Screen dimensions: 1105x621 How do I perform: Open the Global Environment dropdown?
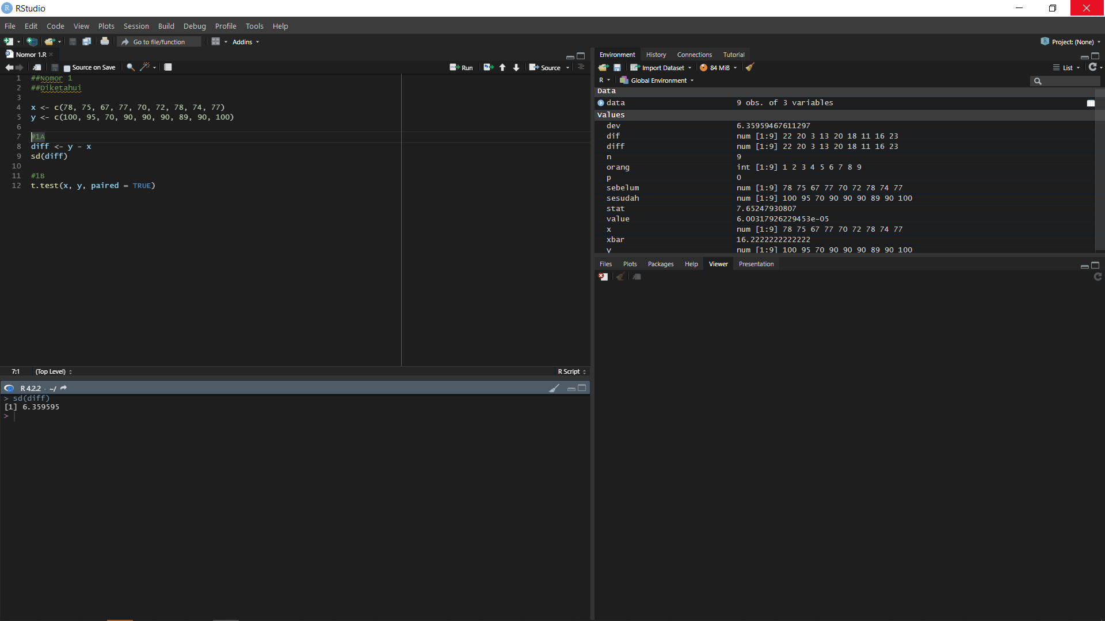(x=657, y=80)
